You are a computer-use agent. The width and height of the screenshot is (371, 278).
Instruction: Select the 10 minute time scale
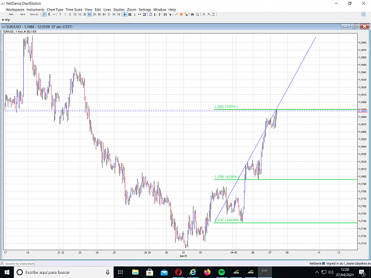(x=75, y=14)
